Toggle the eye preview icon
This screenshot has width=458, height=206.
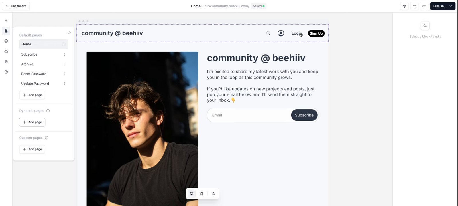click(x=213, y=194)
